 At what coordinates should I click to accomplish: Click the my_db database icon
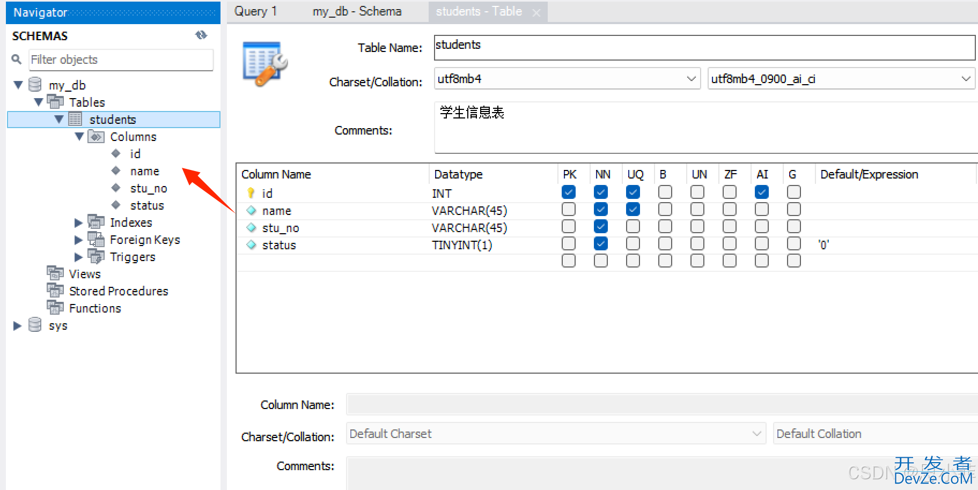tap(35, 85)
